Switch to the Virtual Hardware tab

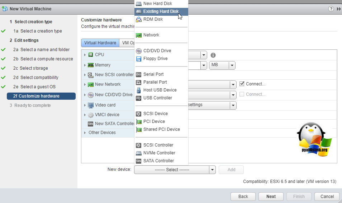pyautogui.click(x=100, y=43)
